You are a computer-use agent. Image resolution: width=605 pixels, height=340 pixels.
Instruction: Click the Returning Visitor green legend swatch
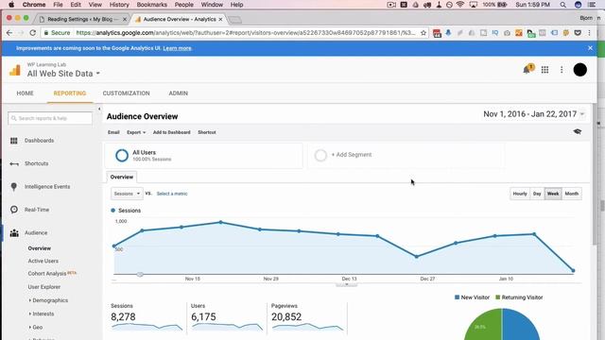point(498,297)
